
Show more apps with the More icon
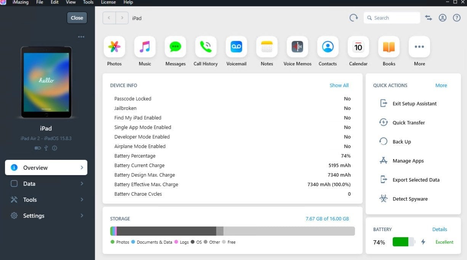[x=419, y=47]
